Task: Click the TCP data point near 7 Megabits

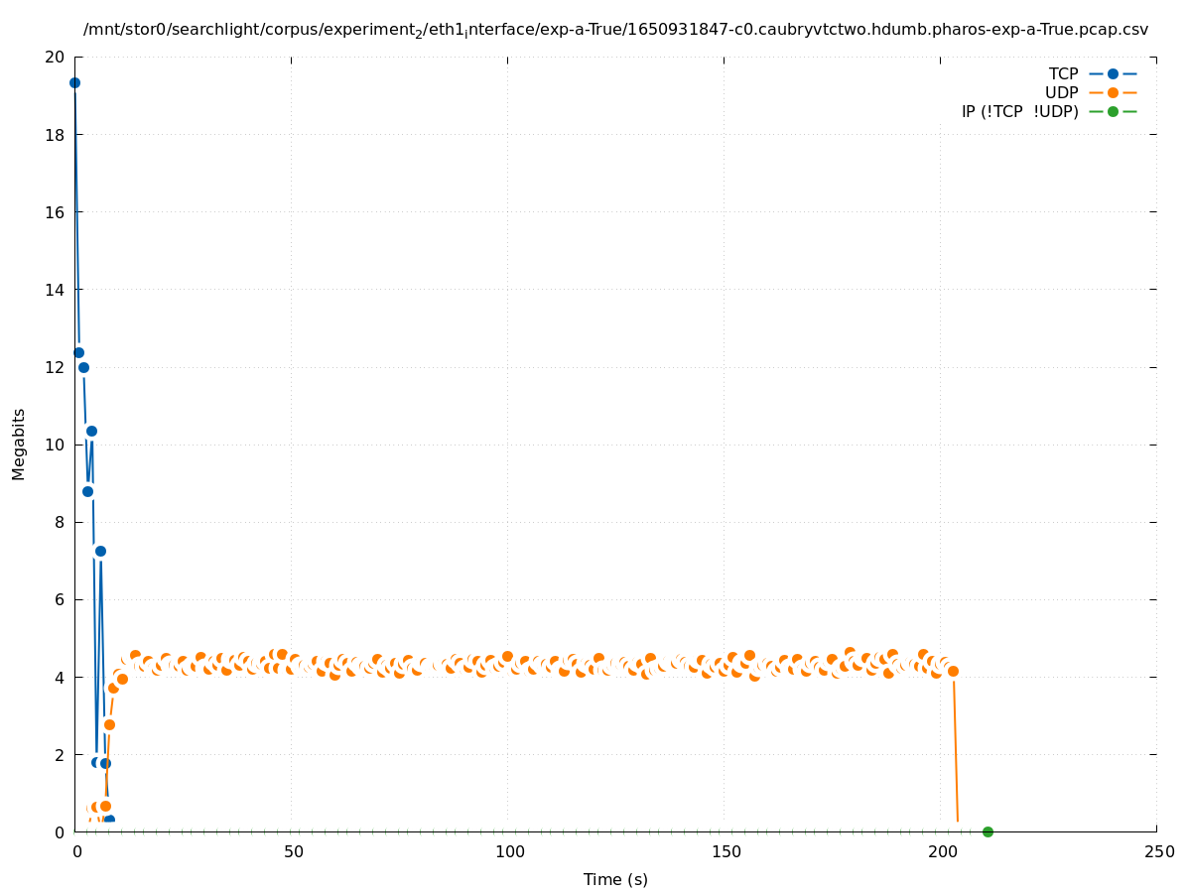Action: 100,551
